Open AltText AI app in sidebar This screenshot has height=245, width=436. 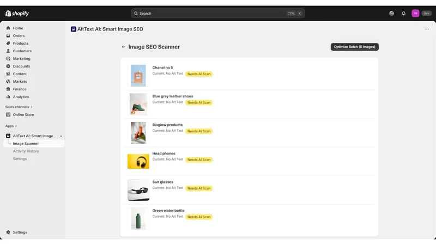34,136
